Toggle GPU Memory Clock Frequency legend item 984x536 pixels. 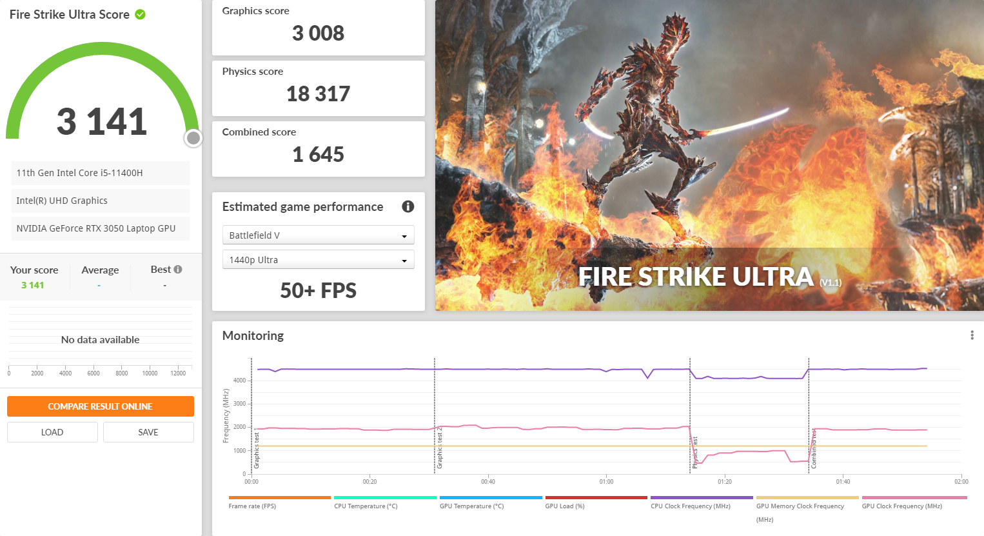807,509
